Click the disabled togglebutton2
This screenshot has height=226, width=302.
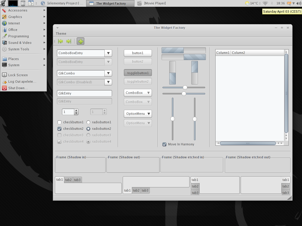pos(138,82)
